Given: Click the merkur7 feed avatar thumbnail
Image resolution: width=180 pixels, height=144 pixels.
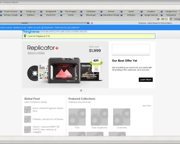Looking at the screenshot, I should tap(28, 130).
